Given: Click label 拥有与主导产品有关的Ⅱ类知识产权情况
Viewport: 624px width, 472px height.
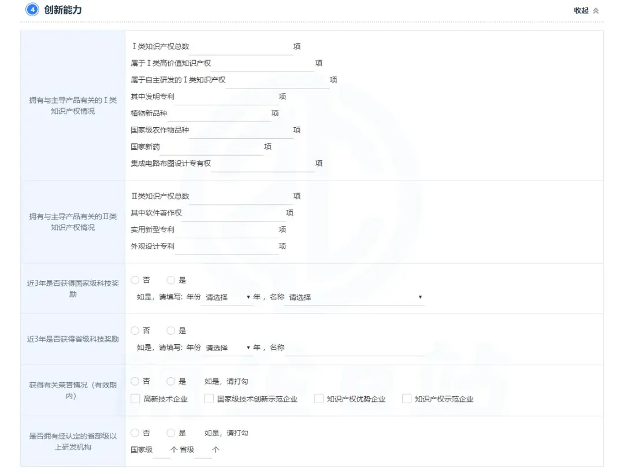Looking at the screenshot, I should (73, 222).
